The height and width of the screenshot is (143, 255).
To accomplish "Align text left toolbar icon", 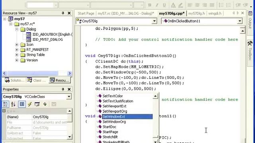I will [x=190, y=5].
